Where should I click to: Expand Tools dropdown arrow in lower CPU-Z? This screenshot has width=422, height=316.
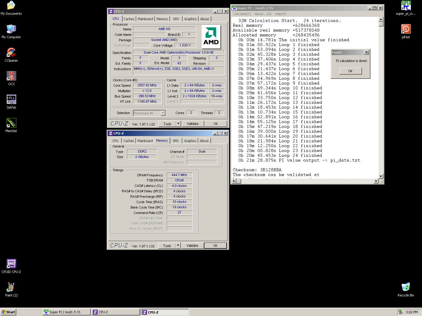(178, 246)
